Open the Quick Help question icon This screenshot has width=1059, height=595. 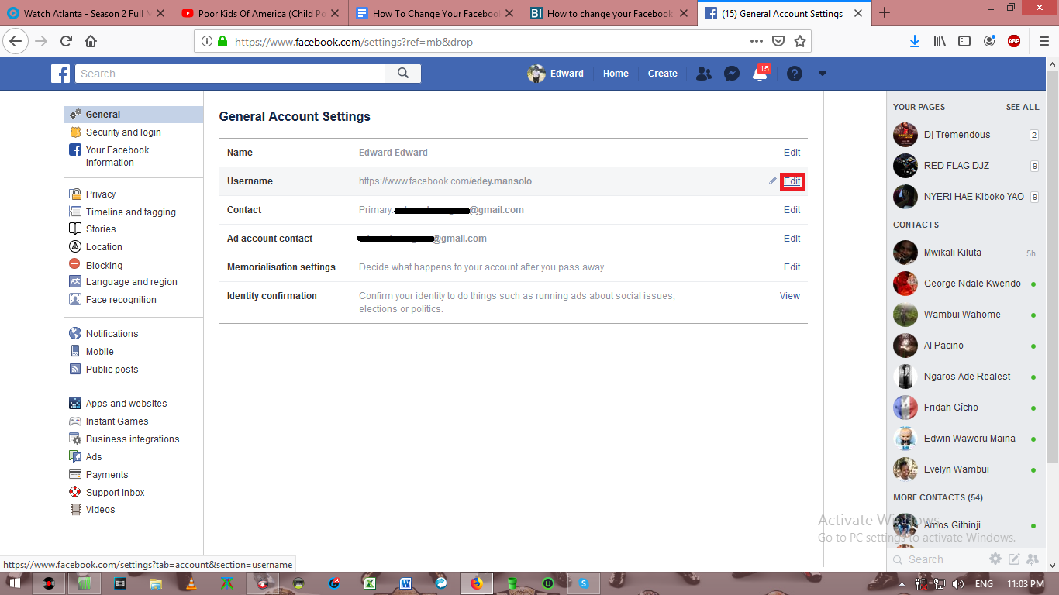[795, 74]
